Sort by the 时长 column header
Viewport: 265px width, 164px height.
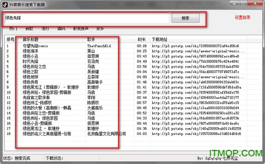tap(142, 39)
